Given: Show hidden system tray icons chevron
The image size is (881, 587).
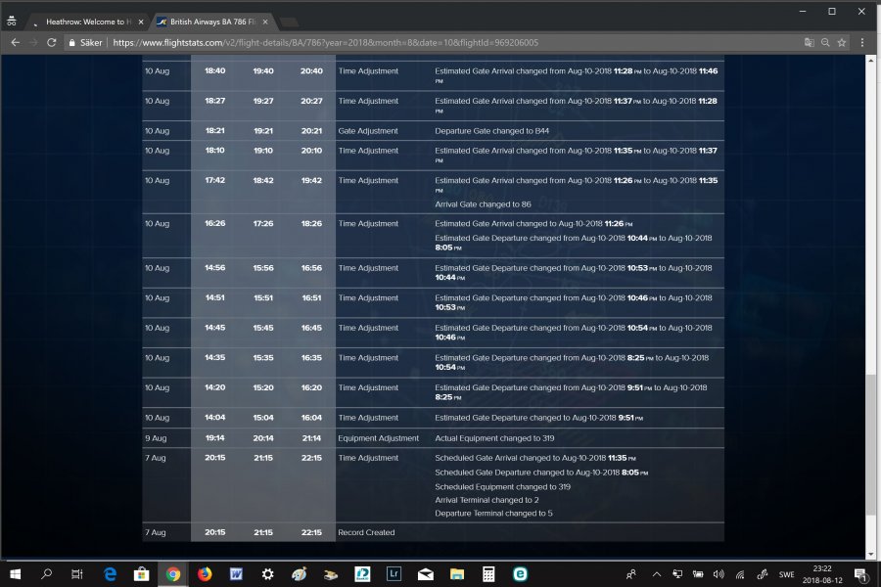Looking at the screenshot, I should pos(657,574).
